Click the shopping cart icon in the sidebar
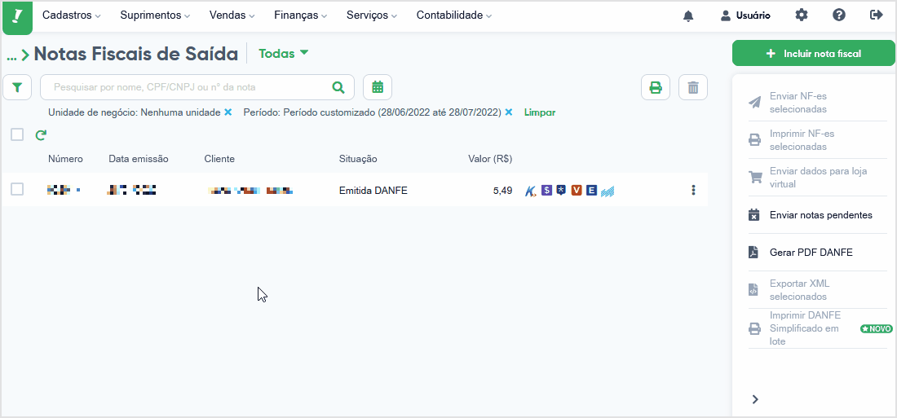Image resolution: width=897 pixels, height=418 pixels. (x=754, y=178)
